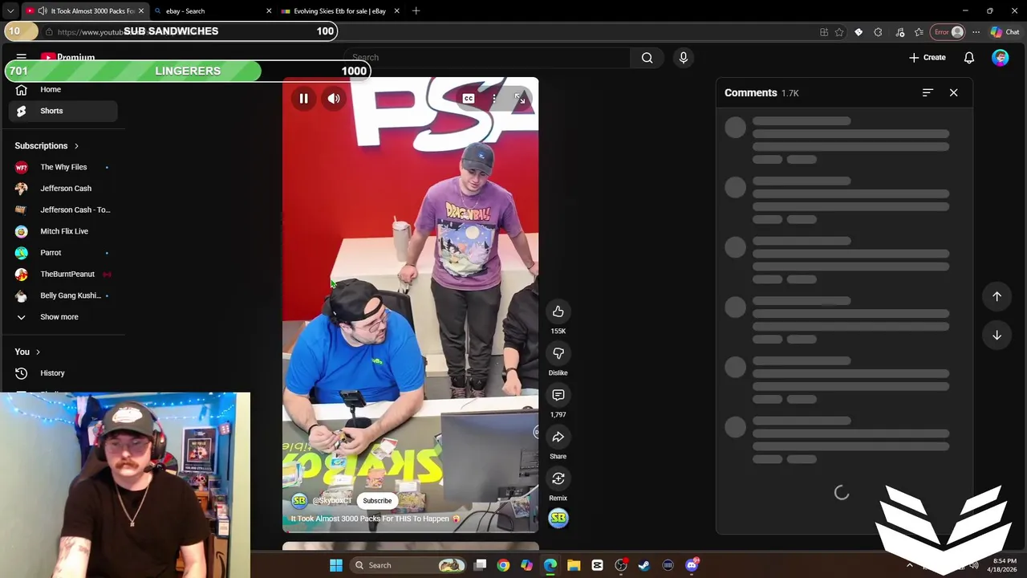The width and height of the screenshot is (1027, 578).
Task: Open Discord from the taskbar
Action: coord(692,565)
